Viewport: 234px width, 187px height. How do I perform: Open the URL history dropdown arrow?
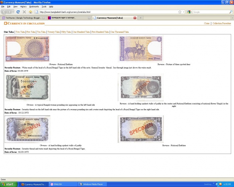184,12
